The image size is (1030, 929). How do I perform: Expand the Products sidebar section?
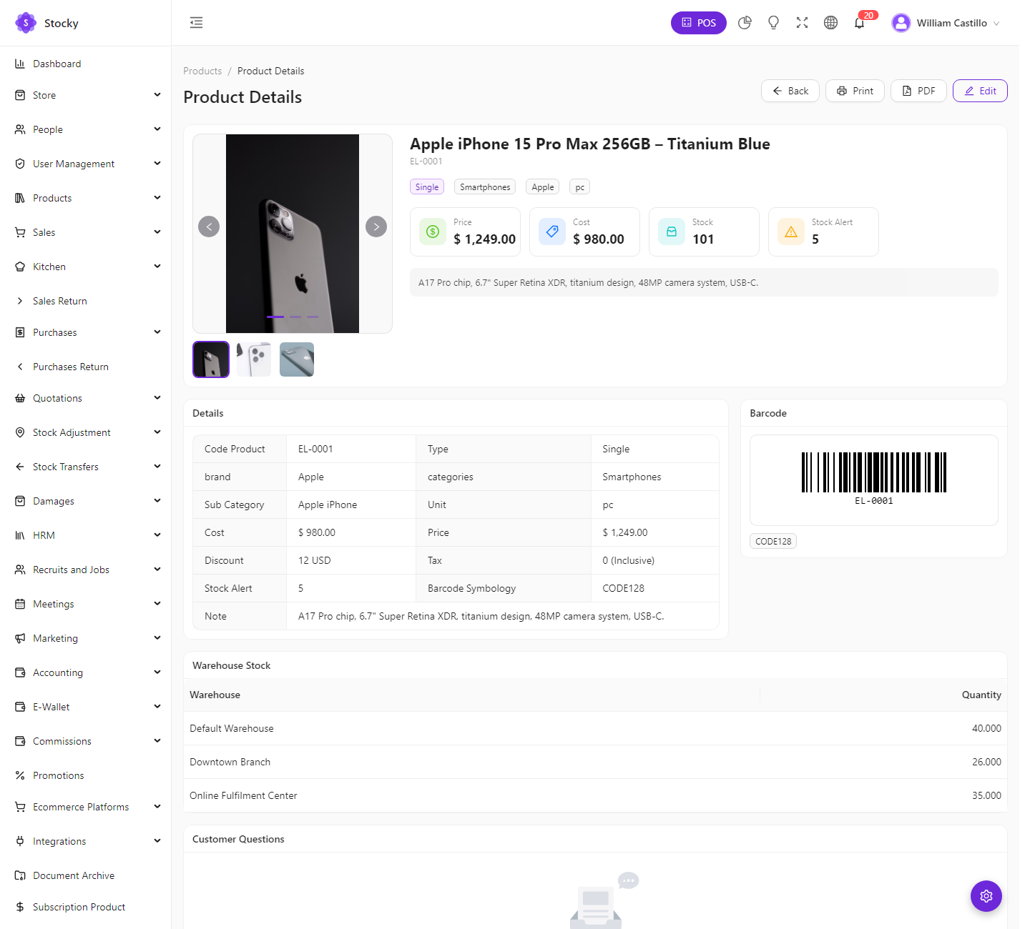tap(86, 198)
